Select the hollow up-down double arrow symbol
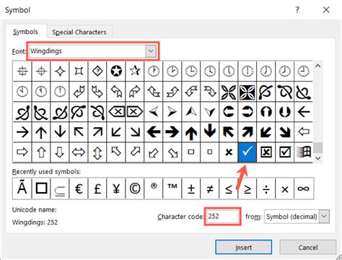342x260 pixels. click(97, 152)
